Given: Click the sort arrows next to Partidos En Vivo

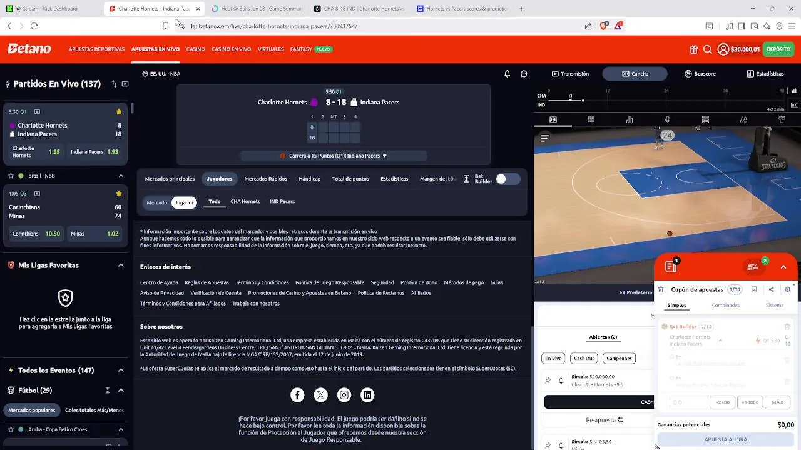Looking at the screenshot, I should coord(114,84).
